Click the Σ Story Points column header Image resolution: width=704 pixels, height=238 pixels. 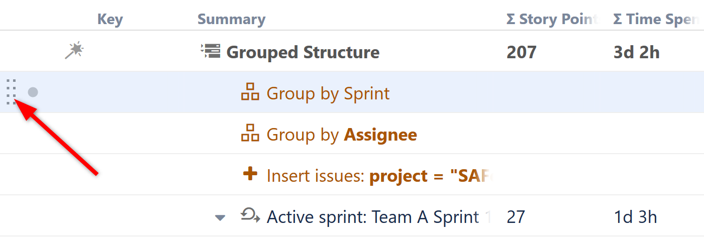552,19
